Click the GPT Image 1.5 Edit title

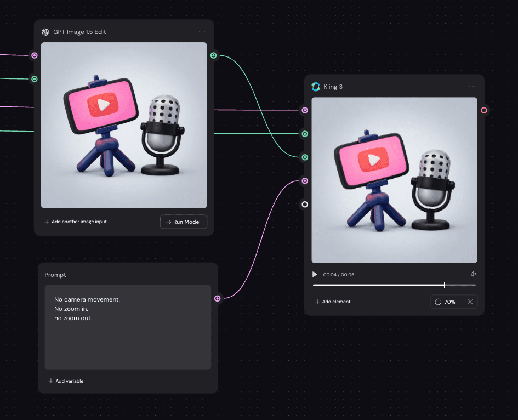79,32
